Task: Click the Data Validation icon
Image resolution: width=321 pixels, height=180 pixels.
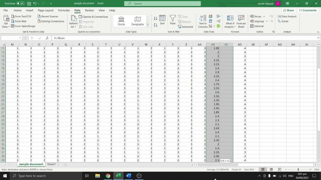Action: [210, 26]
